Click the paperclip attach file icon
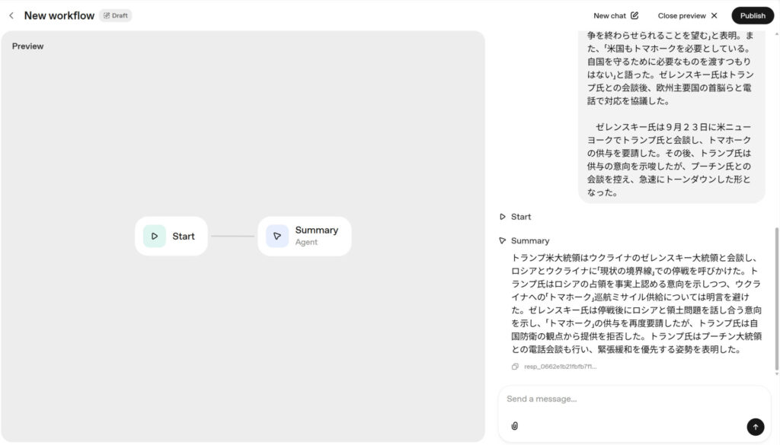Image resolution: width=780 pixels, height=445 pixels. 514,426
